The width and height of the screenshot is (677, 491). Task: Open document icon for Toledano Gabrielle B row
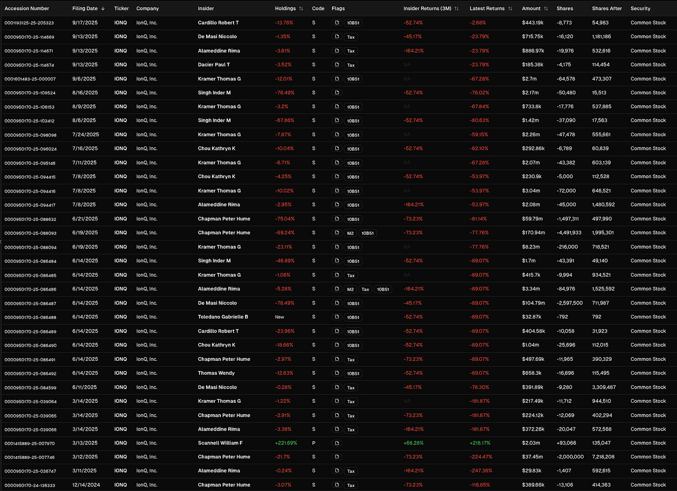(x=337, y=317)
